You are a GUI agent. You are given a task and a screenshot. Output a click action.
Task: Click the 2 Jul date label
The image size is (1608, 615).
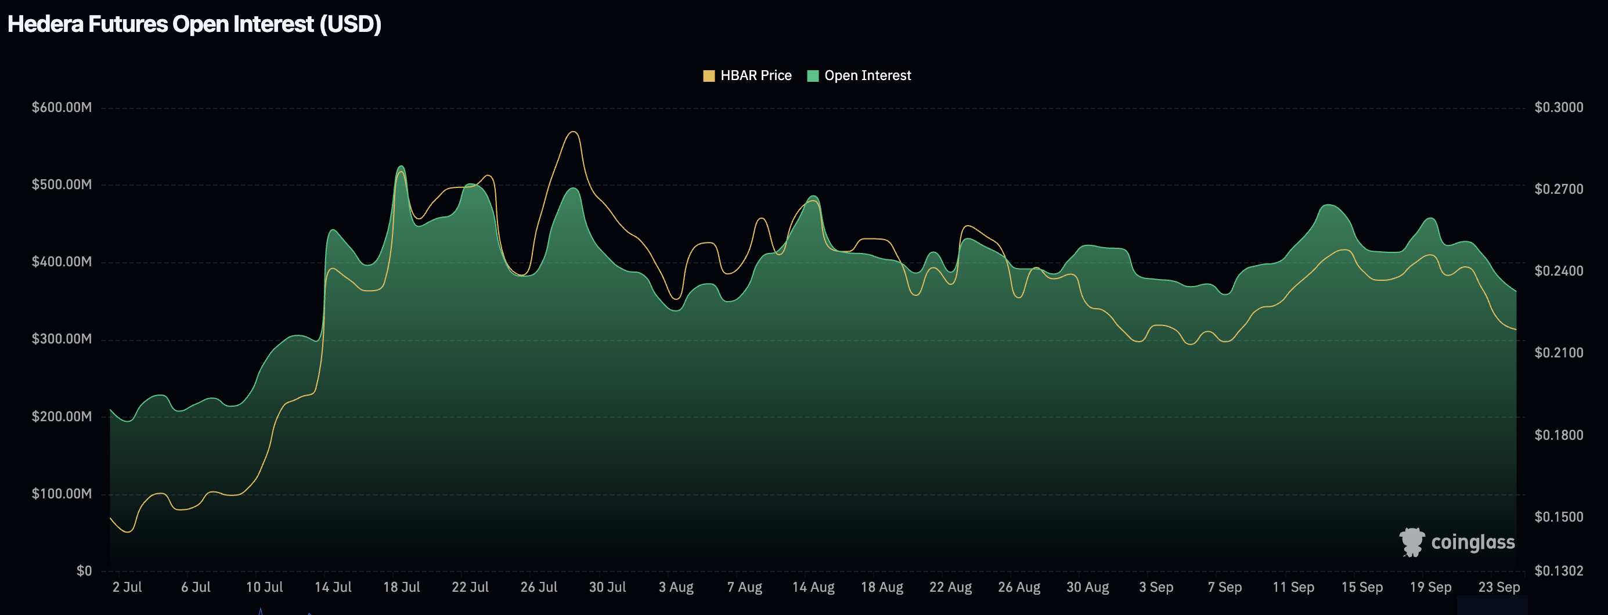[x=129, y=587]
